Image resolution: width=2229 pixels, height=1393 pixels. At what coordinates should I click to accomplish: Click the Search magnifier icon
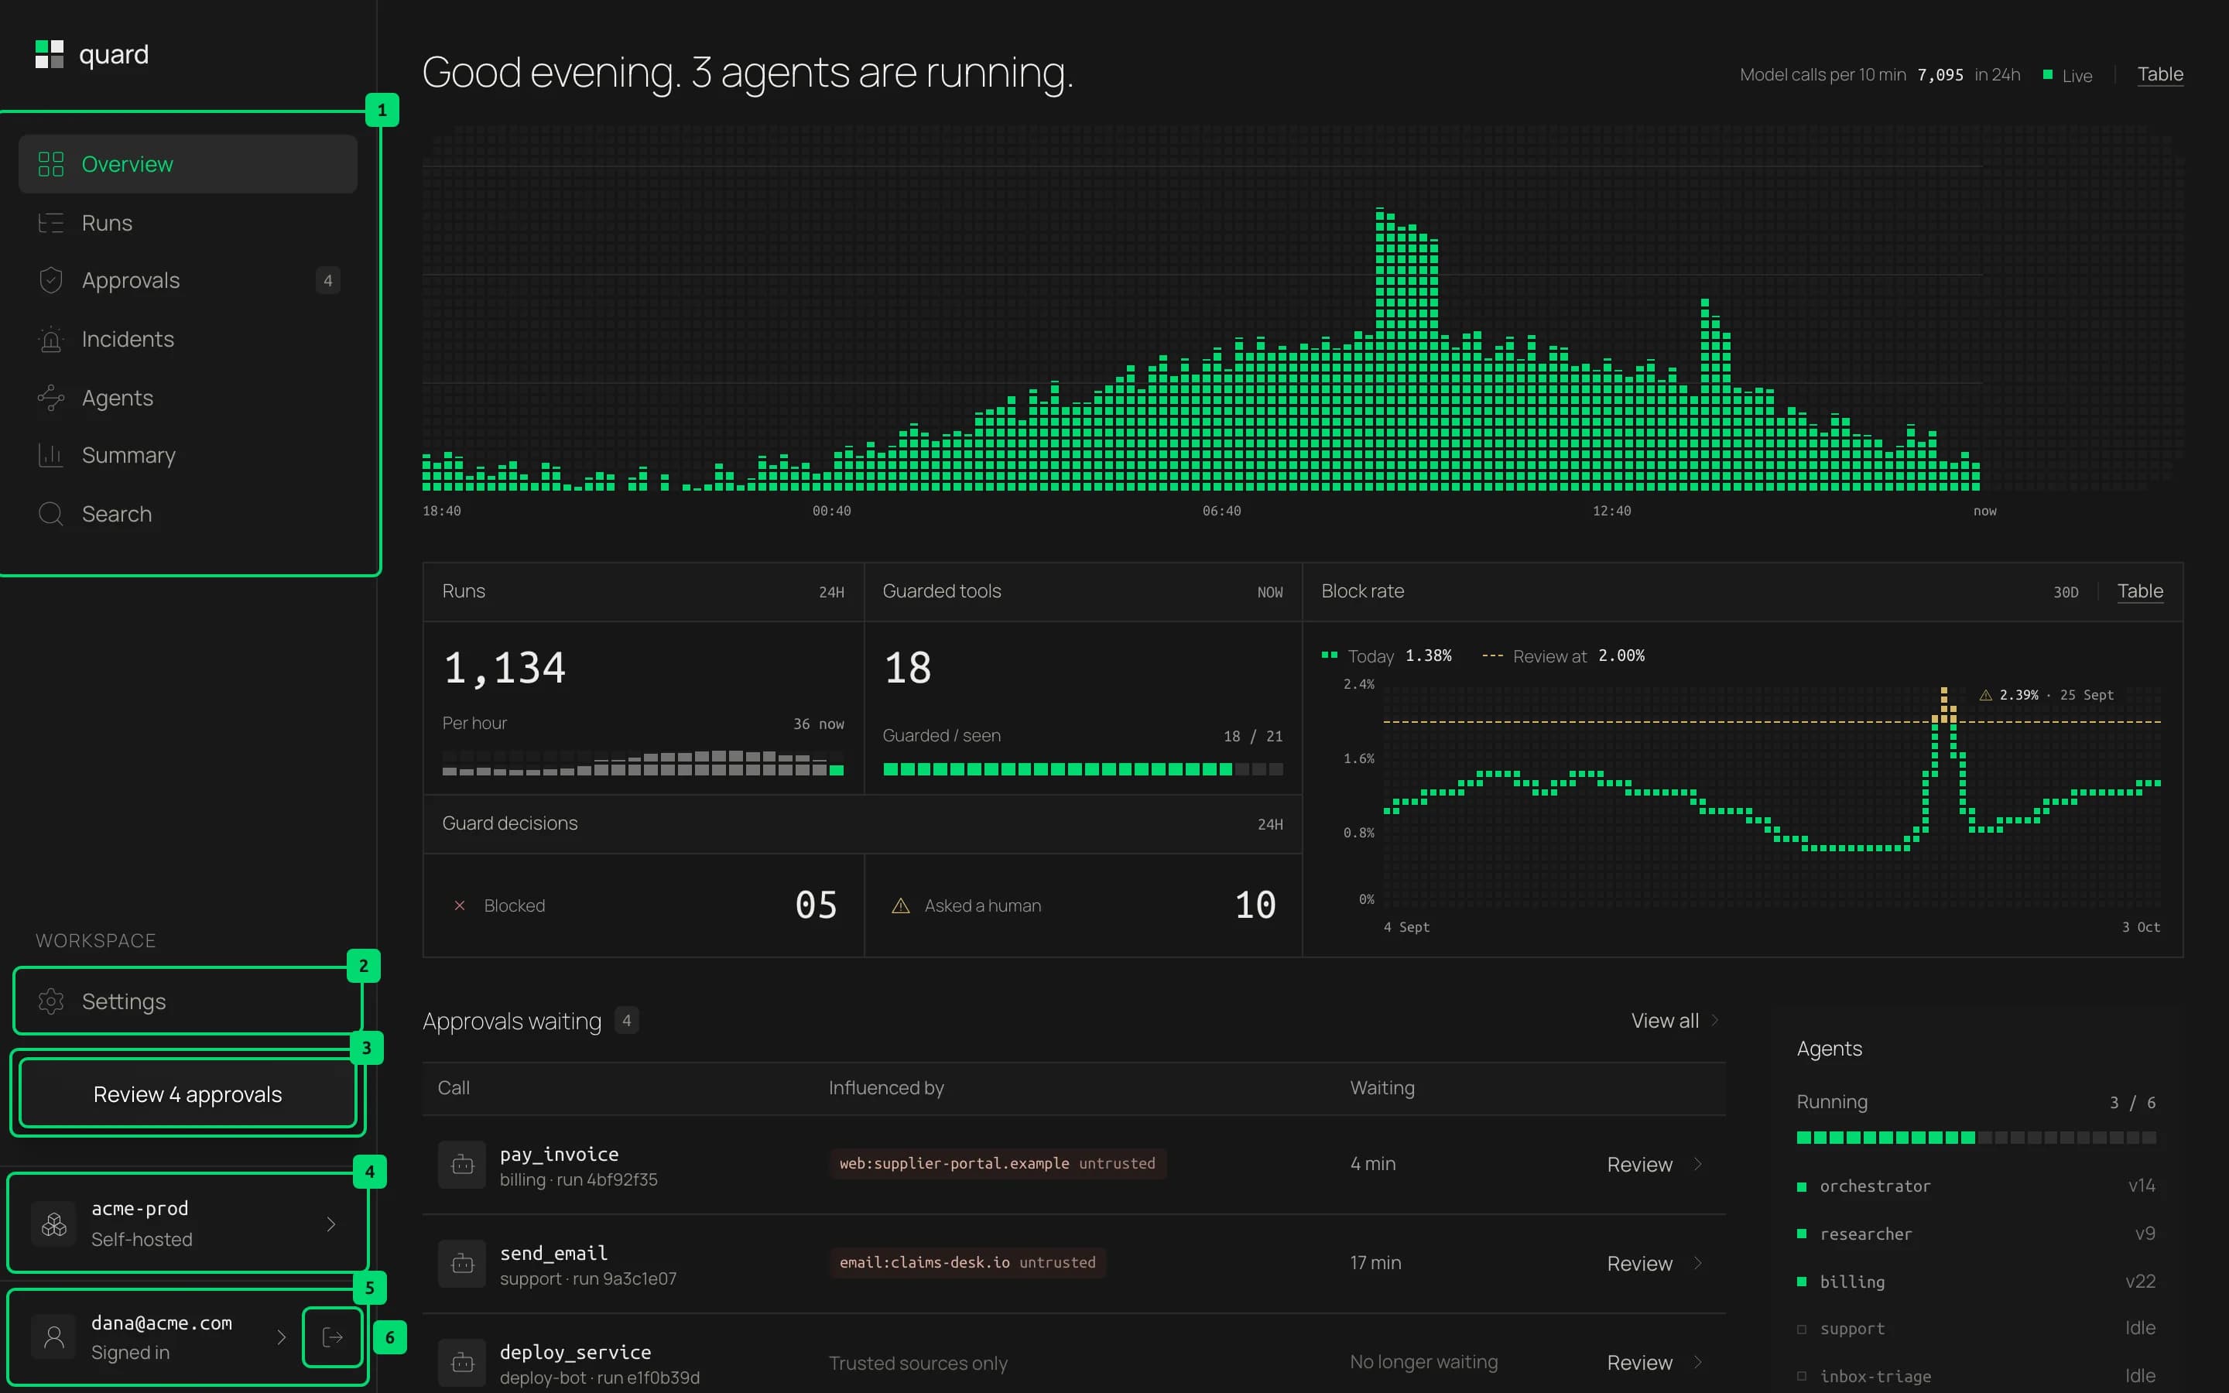pos(50,514)
